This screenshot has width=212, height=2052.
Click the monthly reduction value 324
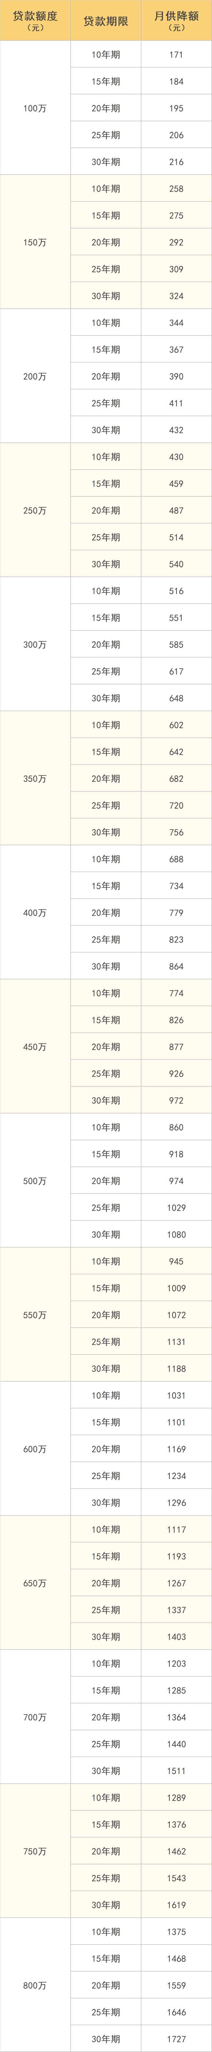(x=176, y=296)
